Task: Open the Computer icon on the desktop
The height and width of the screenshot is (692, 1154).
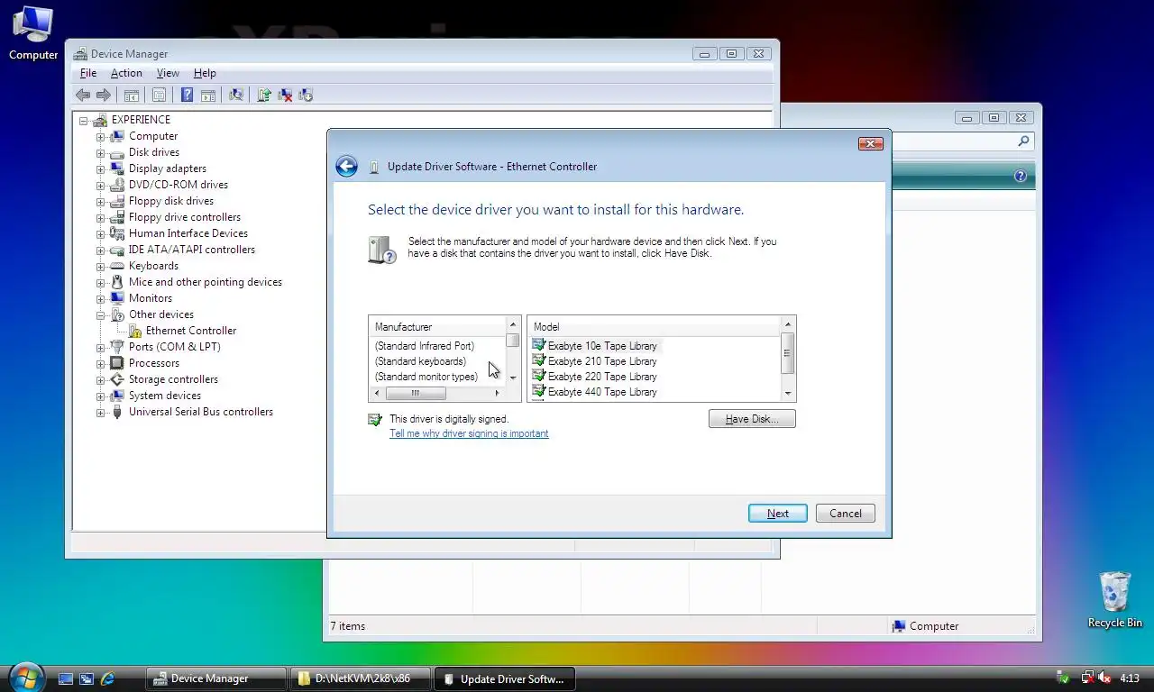Action: (x=33, y=32)
